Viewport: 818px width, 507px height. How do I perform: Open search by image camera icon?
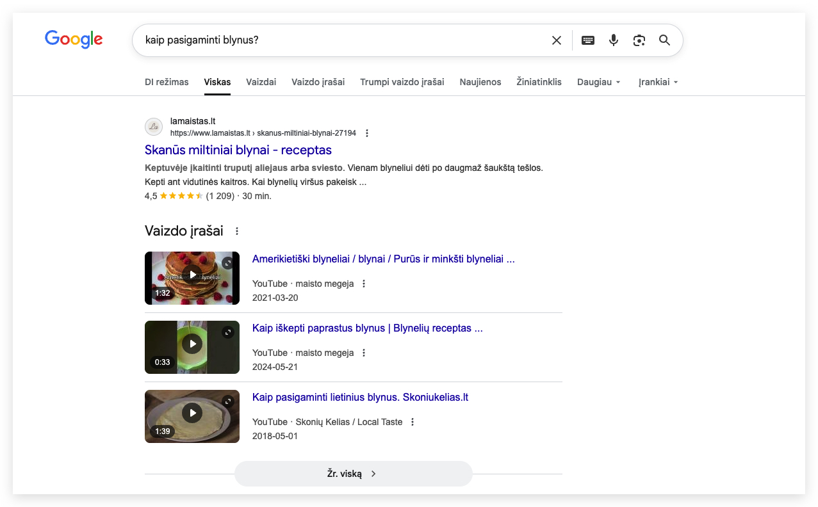point(639,40)
